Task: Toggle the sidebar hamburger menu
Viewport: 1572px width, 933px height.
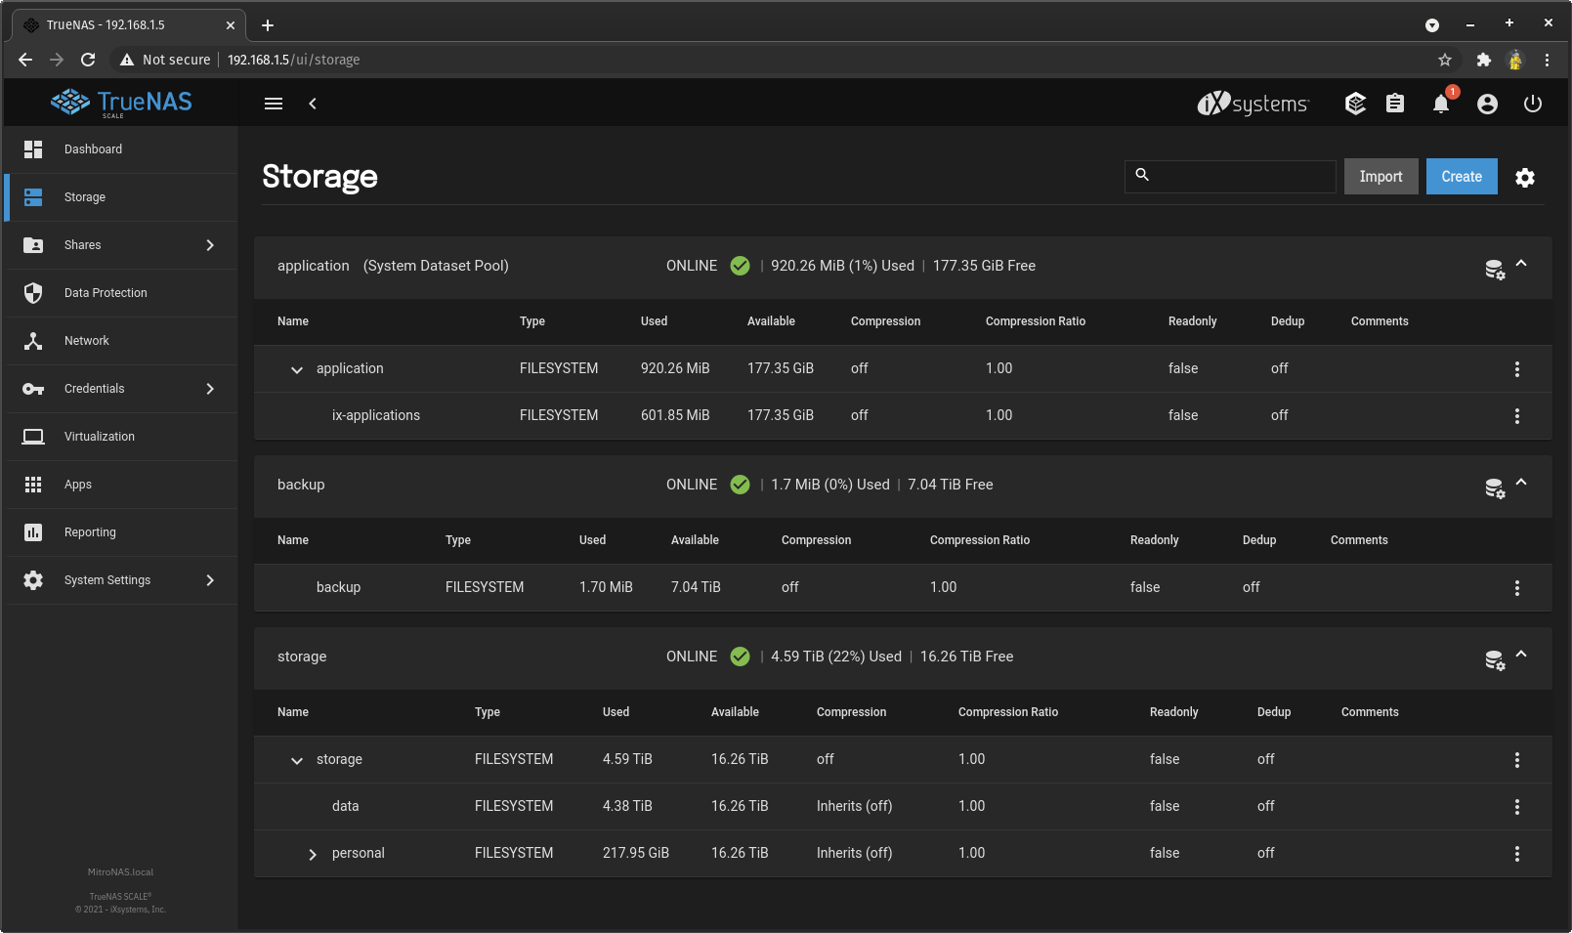Action: click(274, 104)
